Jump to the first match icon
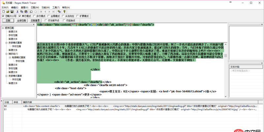The image size is (264, 132). coord(41,11)
